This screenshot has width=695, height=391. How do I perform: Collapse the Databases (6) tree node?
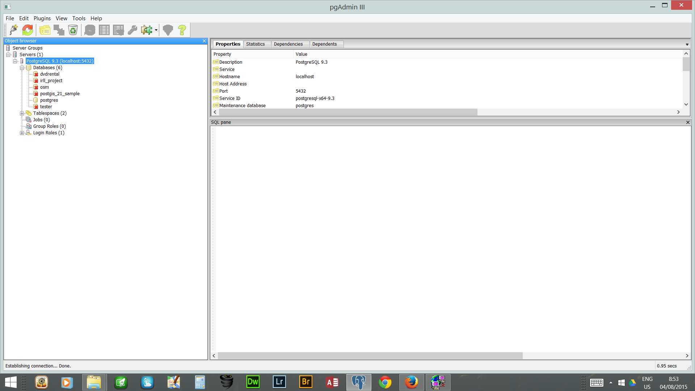coord(22,68)
